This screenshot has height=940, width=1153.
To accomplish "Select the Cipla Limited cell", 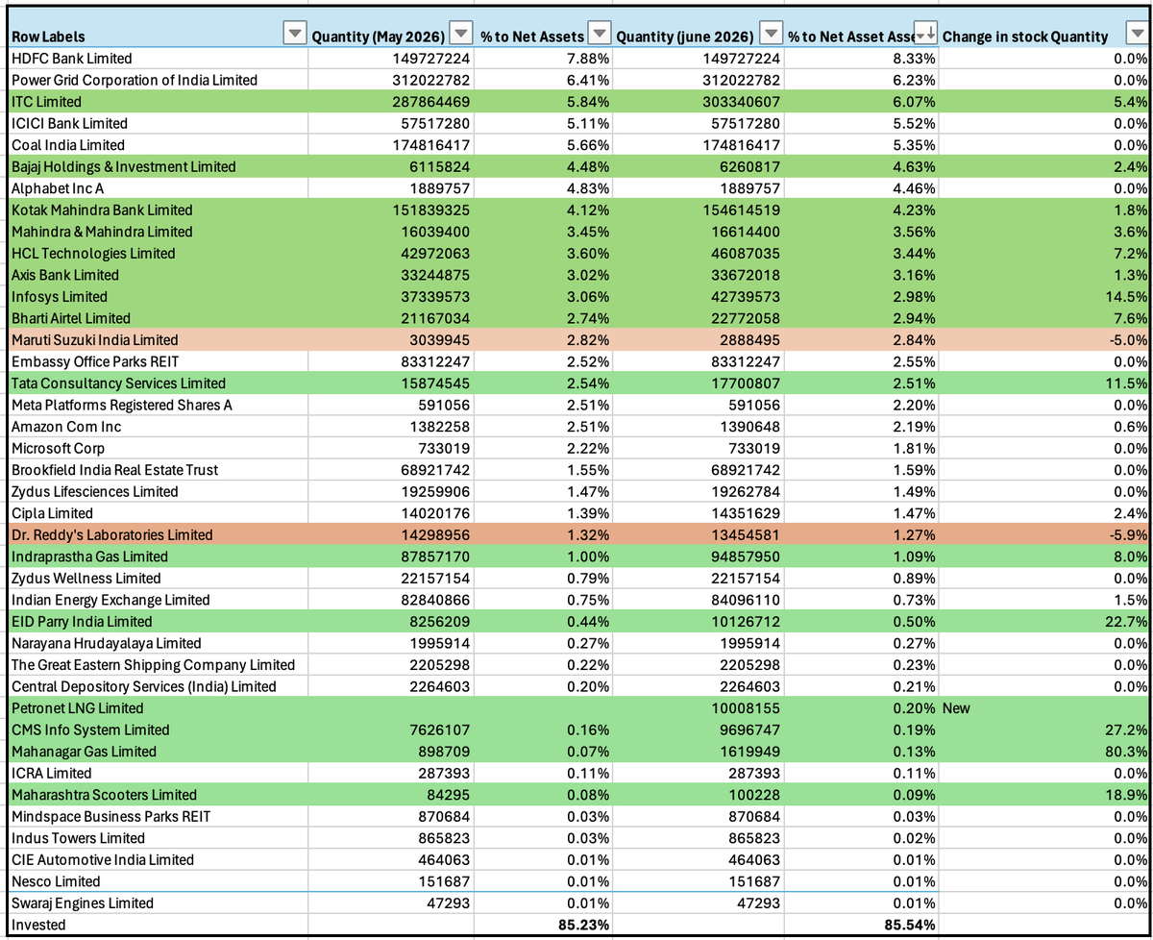I will pyautogui.click(x=157, y=512).
